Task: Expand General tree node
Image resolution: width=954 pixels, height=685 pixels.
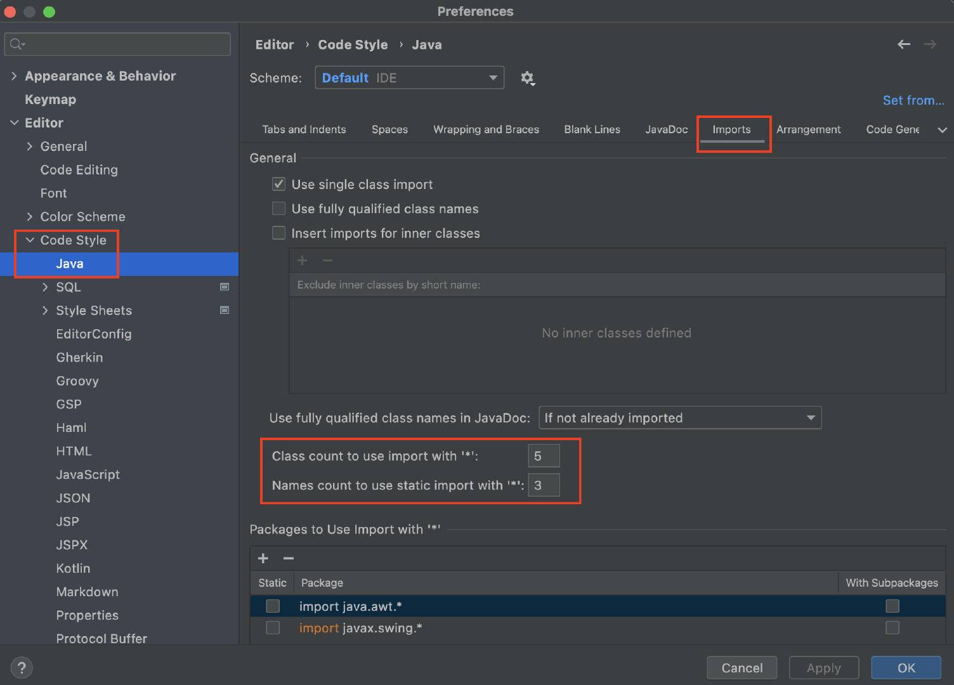Action: (x=29, y=147)
